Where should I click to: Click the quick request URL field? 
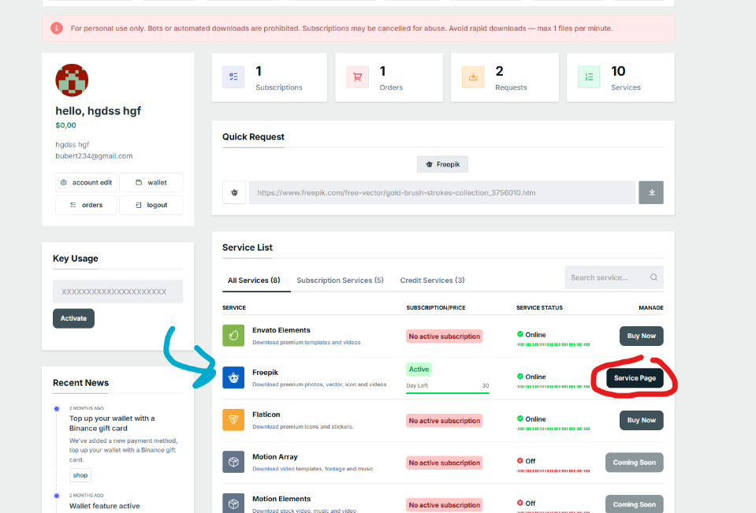(x=442, y=192)
